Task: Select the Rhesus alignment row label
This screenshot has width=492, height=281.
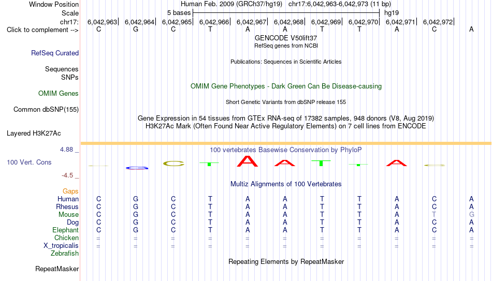Action: coord(67,206)
